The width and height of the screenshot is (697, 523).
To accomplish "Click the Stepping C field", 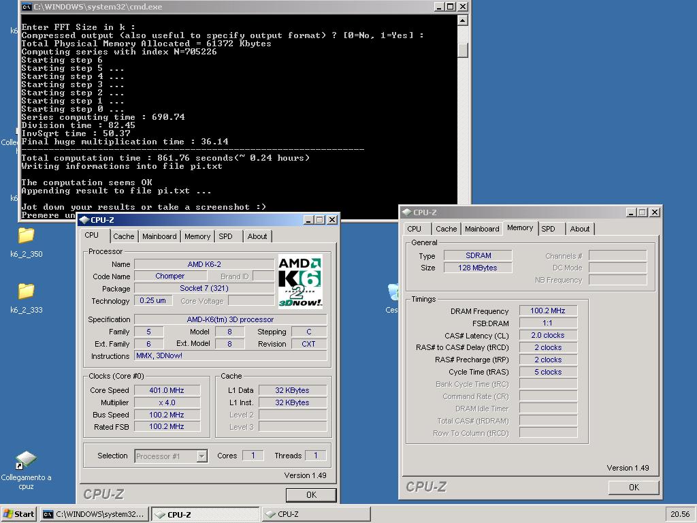I will [309, 332].
